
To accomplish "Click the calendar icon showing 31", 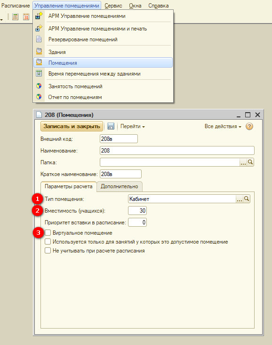I will (x=26, y=17).
